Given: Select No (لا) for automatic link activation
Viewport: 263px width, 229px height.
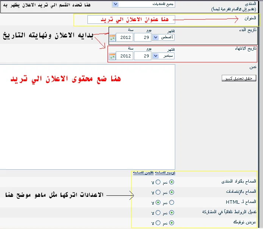Looking at the screenshot, I should tap(158, 213).
